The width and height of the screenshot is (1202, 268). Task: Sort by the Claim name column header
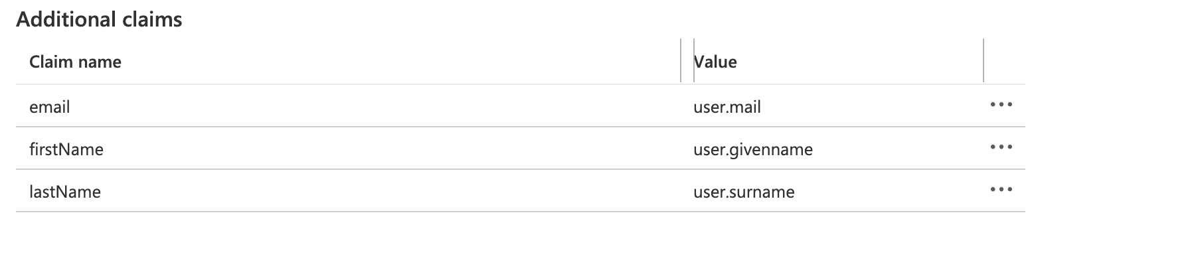click(75, 62)
